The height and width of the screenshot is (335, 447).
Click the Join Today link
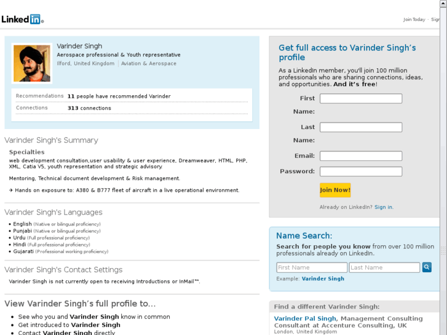(414, 20)
